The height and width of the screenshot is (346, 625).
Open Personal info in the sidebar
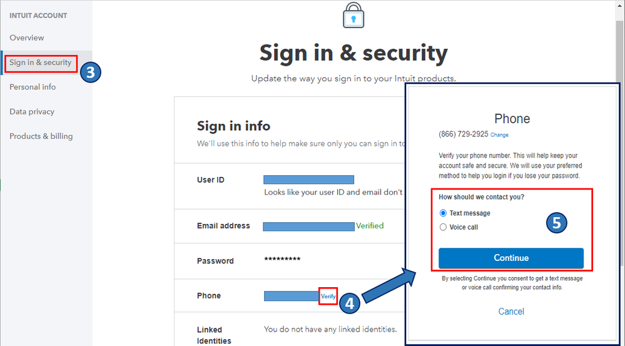(33, 87)
